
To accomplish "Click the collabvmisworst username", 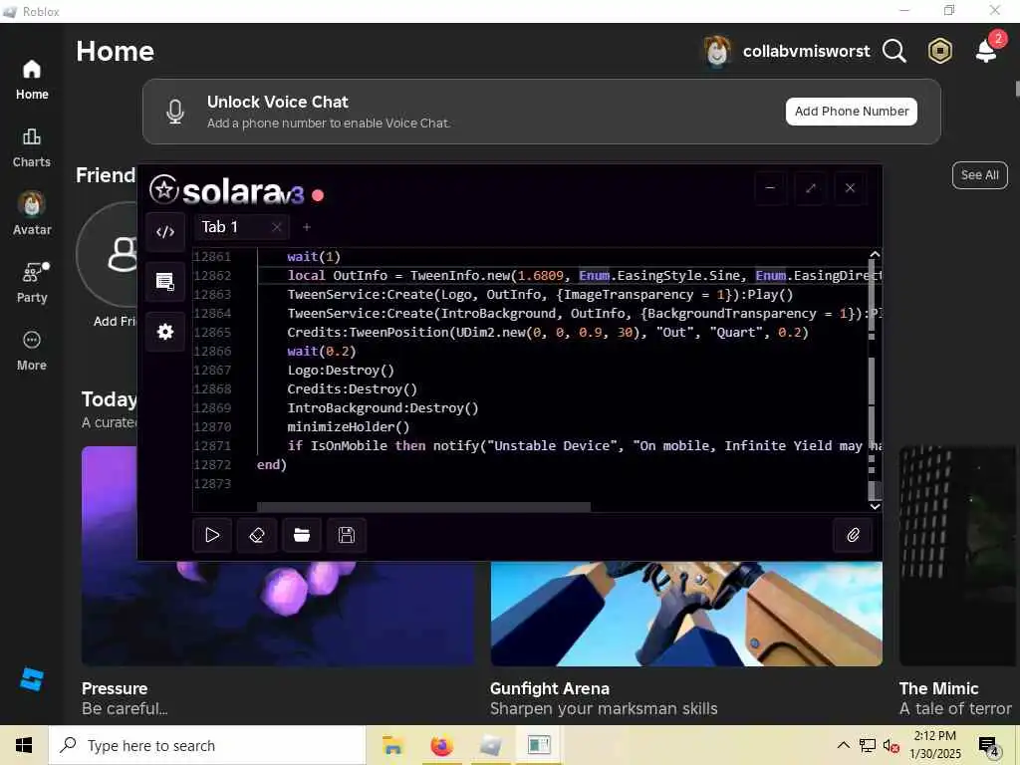I will (806, 52).
